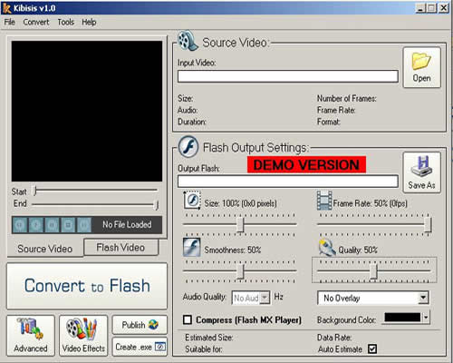This screenshot has width=453, height=363.
Task: Click Create .exe icon button
Action: click(140, 347)
